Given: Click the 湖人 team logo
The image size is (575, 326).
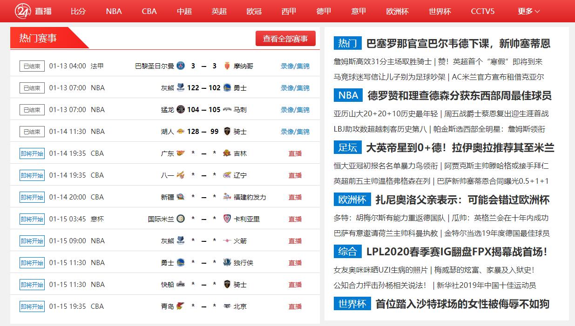Looking at the screenshot, I should pos(181,132).
